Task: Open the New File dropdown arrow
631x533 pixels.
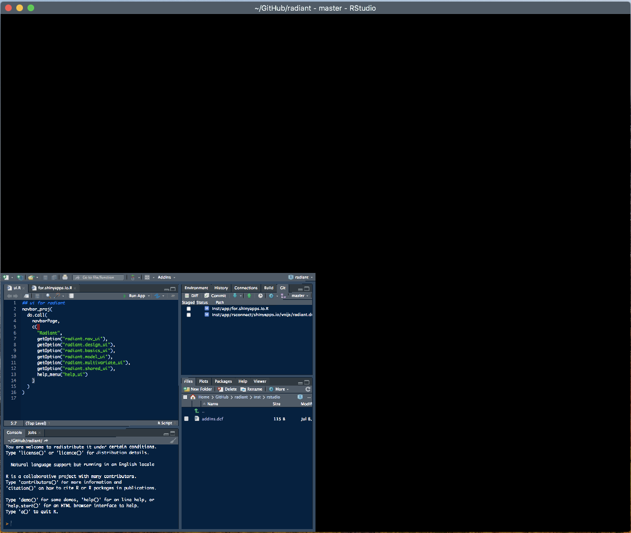Action: 12,277
